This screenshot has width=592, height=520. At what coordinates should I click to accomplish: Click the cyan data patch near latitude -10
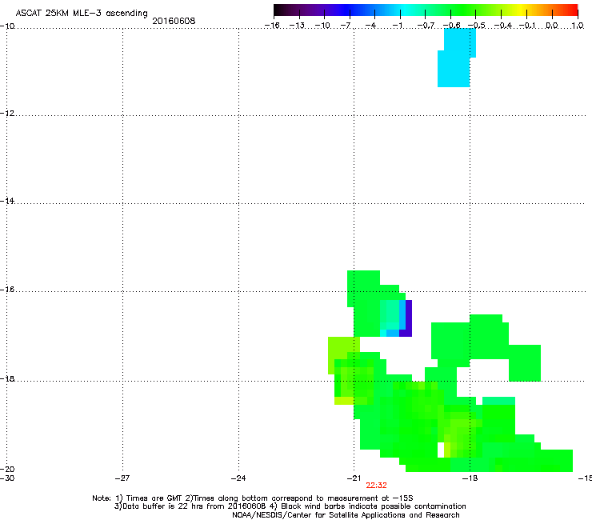pos(456,58)
